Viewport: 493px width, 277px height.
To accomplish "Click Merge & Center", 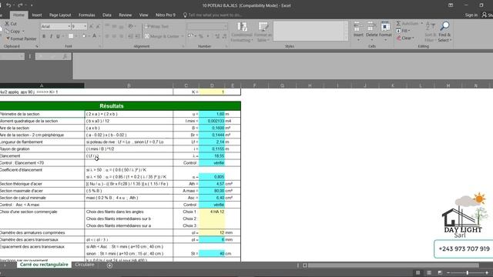I will (x=162, y=36).
